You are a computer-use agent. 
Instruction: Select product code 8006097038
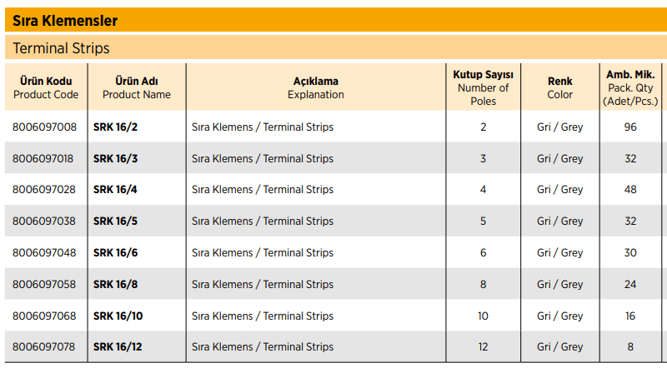point(44,221)
